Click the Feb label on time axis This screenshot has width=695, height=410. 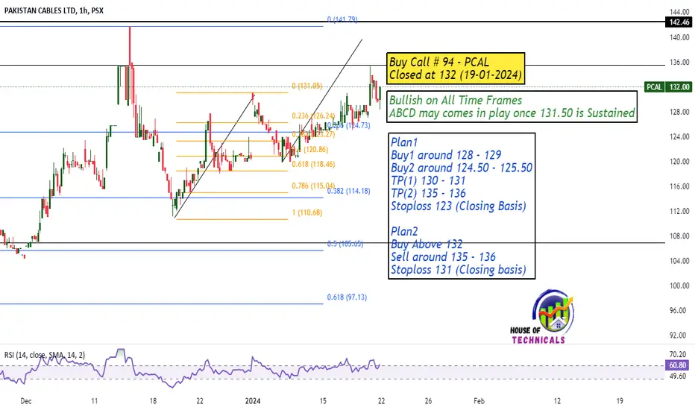click(479, 401)
